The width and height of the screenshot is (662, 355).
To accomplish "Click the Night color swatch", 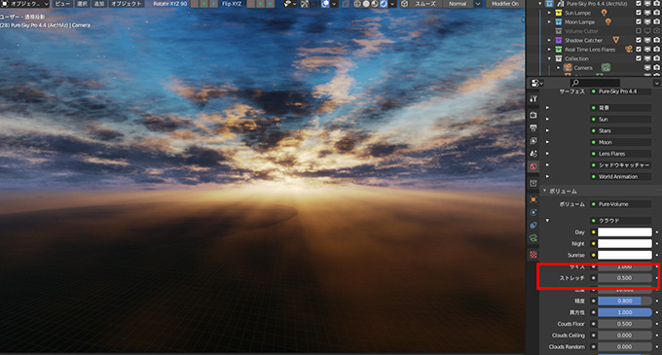I will point(624,243).
